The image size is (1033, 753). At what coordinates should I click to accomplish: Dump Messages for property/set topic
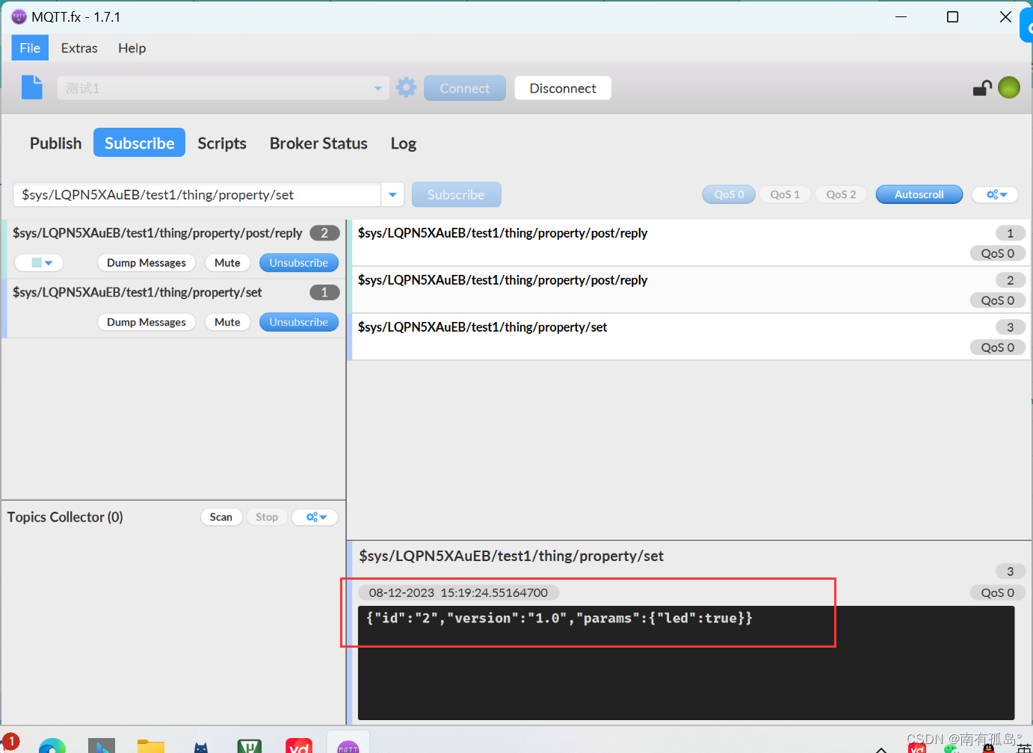point(147,322)
